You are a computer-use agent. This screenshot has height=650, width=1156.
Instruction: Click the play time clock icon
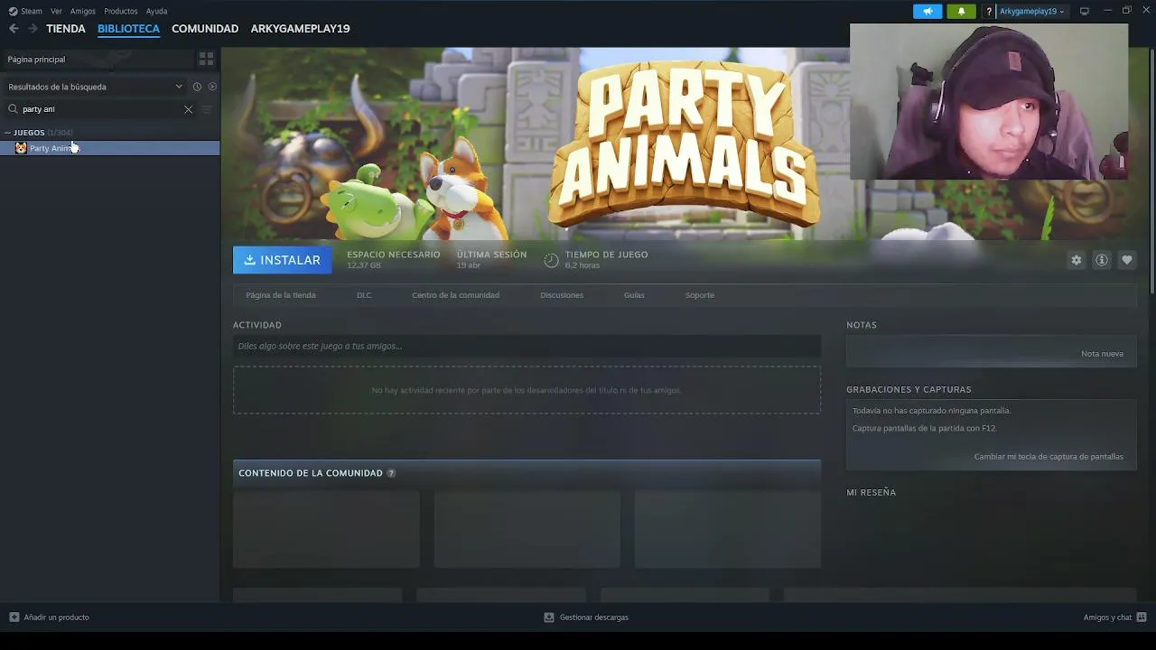(551, 260)
